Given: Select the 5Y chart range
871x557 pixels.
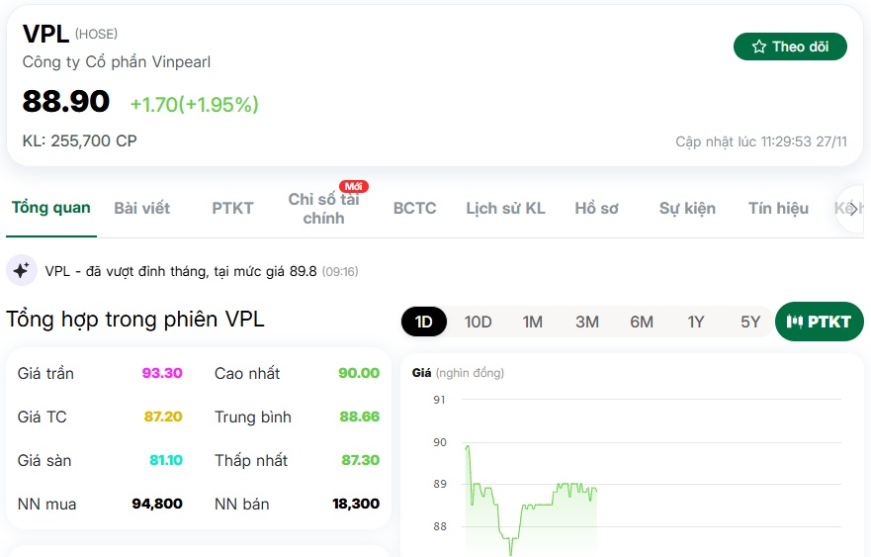Looking at the screenshot, I should [x=750, y=322].
